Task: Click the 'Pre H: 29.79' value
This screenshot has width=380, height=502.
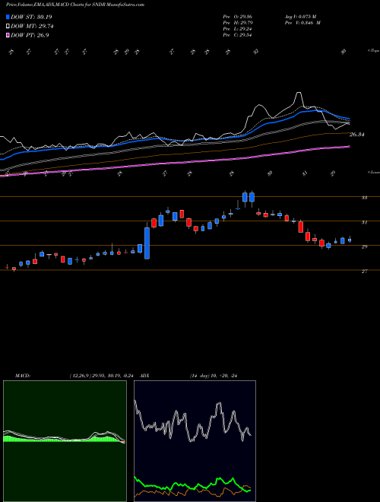Action: (x=237, y=23)
